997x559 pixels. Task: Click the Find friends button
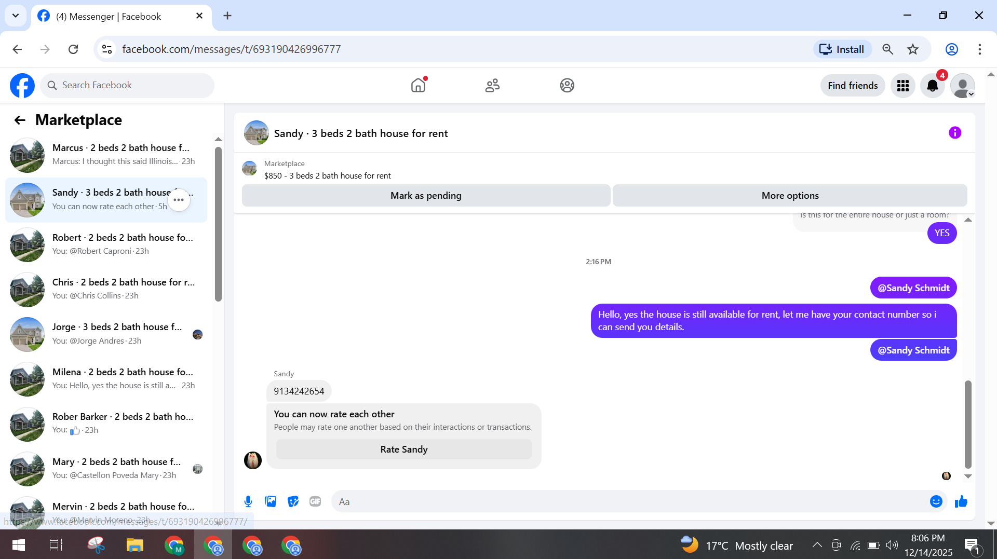(853, 86)
